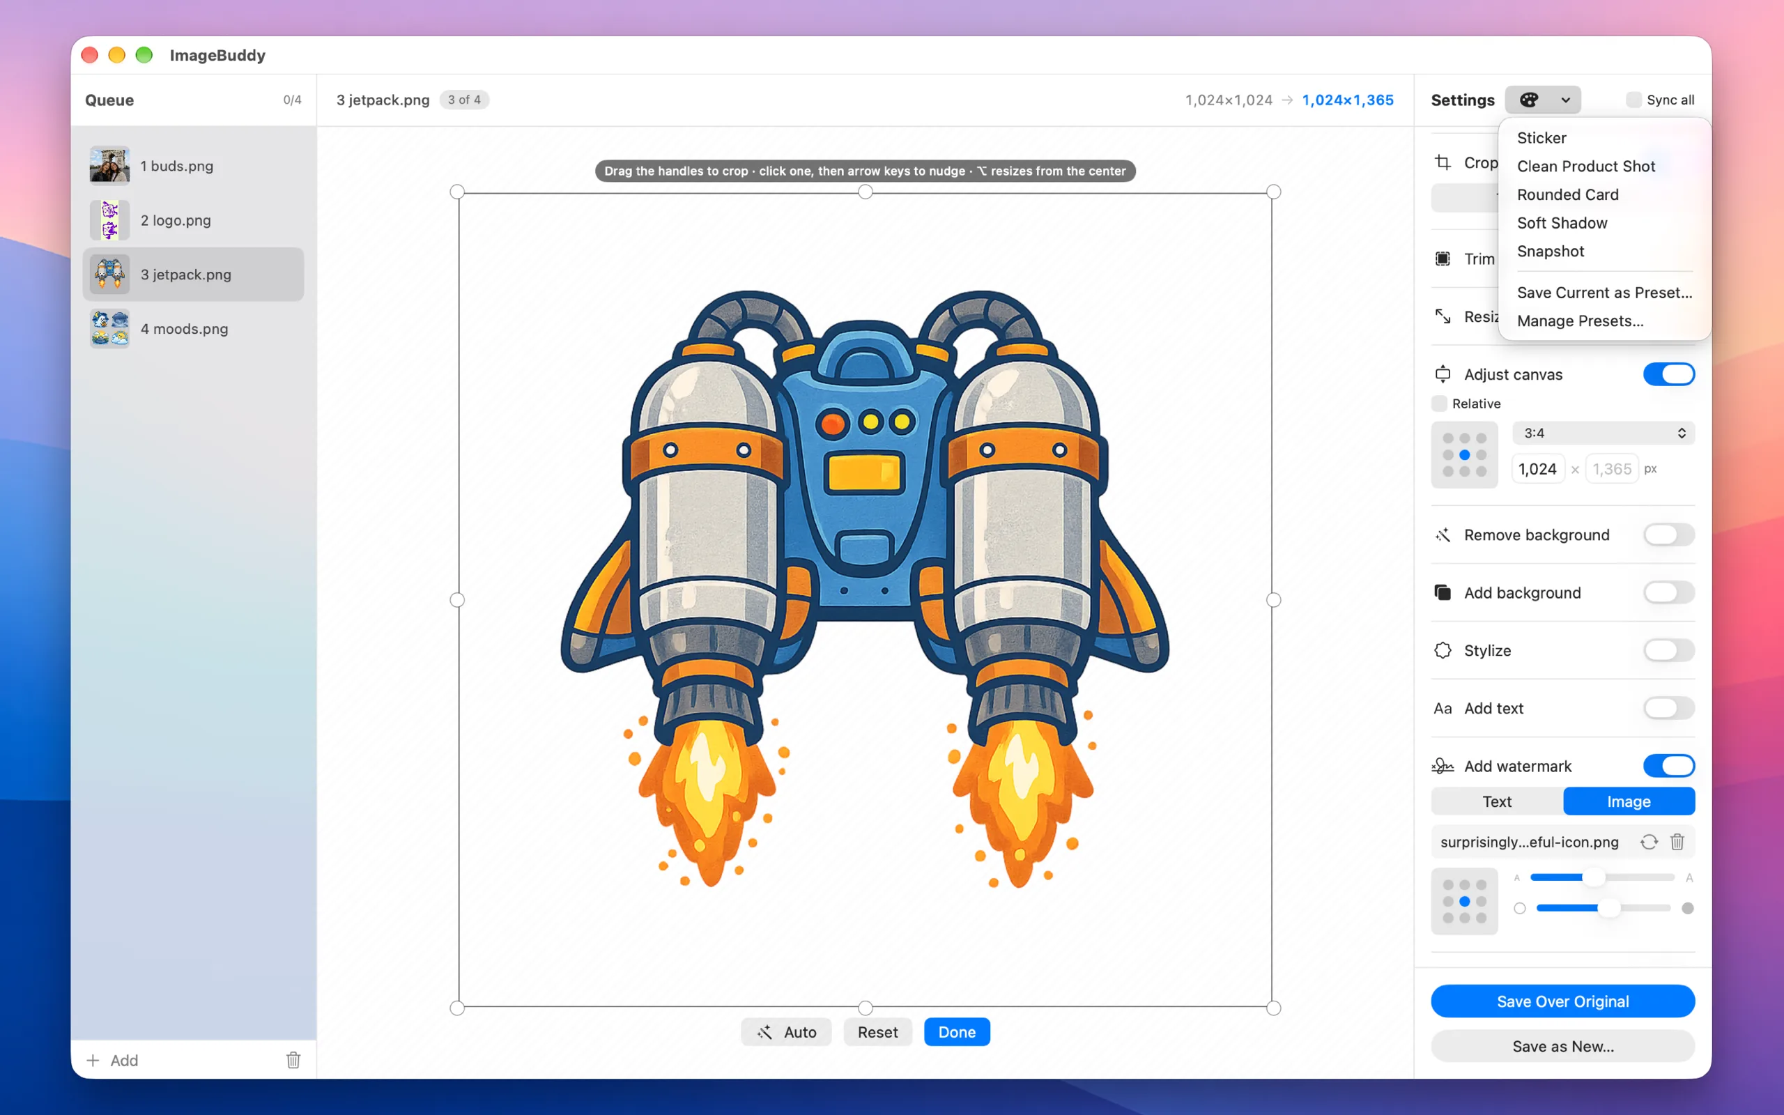Image resolution: width=1784 pixels, height=1115 pixels.
Task: Select Save Current as Preset...
Action: point(1604,293)
